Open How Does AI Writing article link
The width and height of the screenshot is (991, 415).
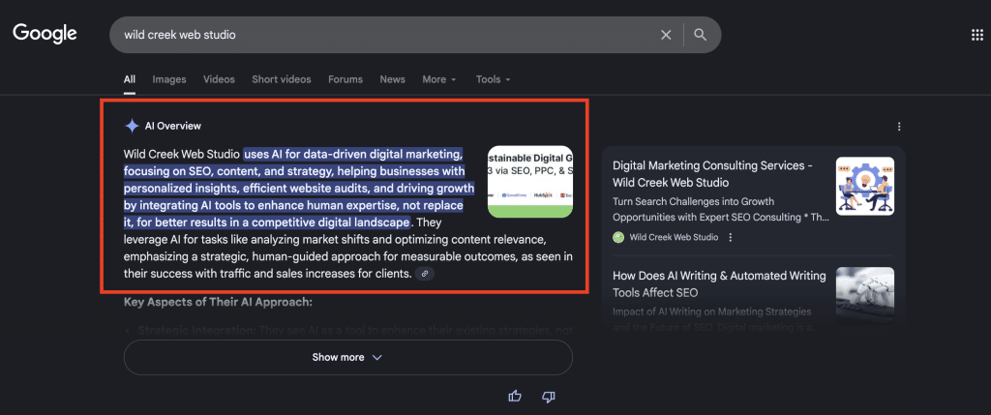[x=719, y=284]
